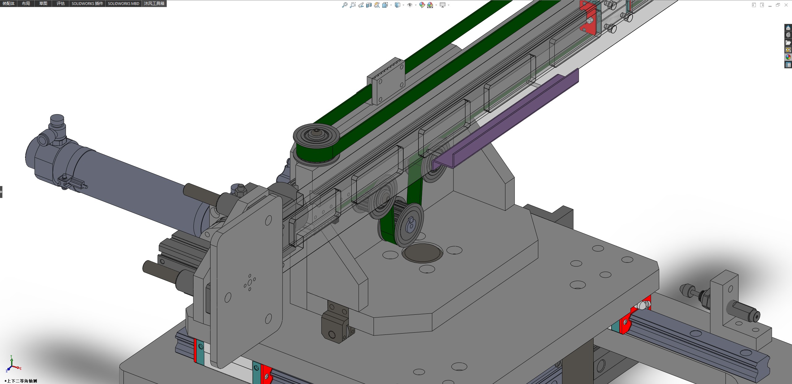Image resolution: width=792 pixels, height=384 pixels.
Task: Click Apply Scene icon
Action: click(430, 5)
